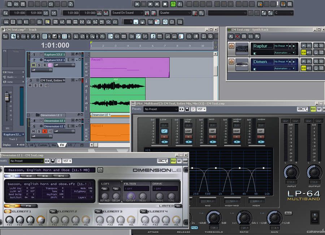
Task: Solo track 3 CM Test Entire Mix
Action: click(x=36, y=86)
